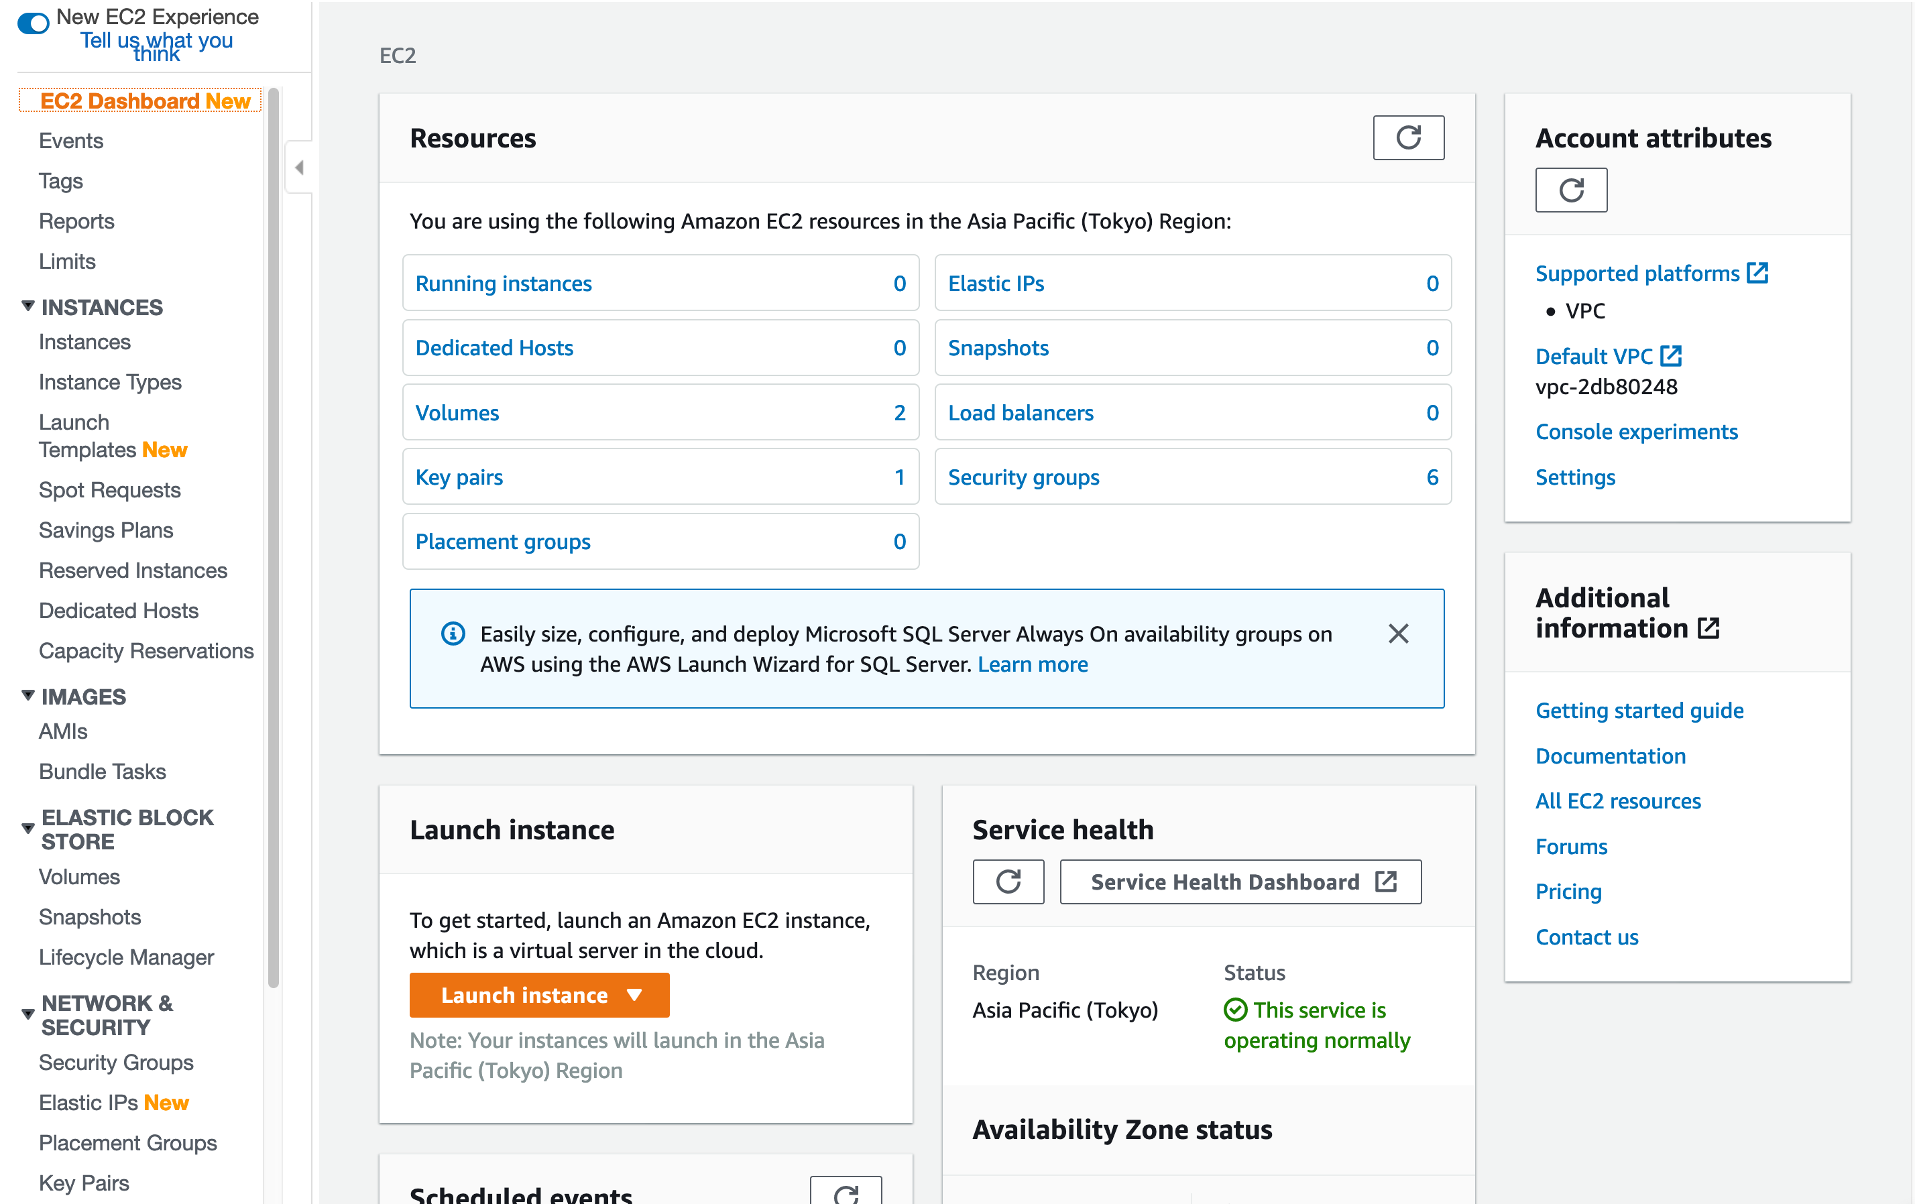Viewport: 1915px width, 1204px height.
Task: Refresh the Resources panel
Action: point(1407,137)
